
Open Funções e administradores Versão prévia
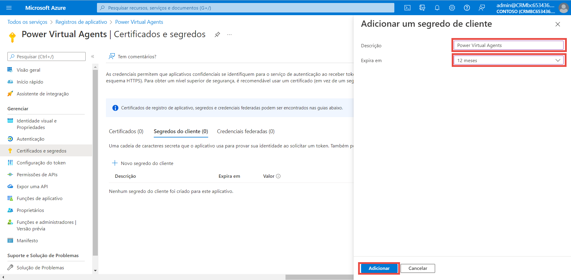pos(46,225)
